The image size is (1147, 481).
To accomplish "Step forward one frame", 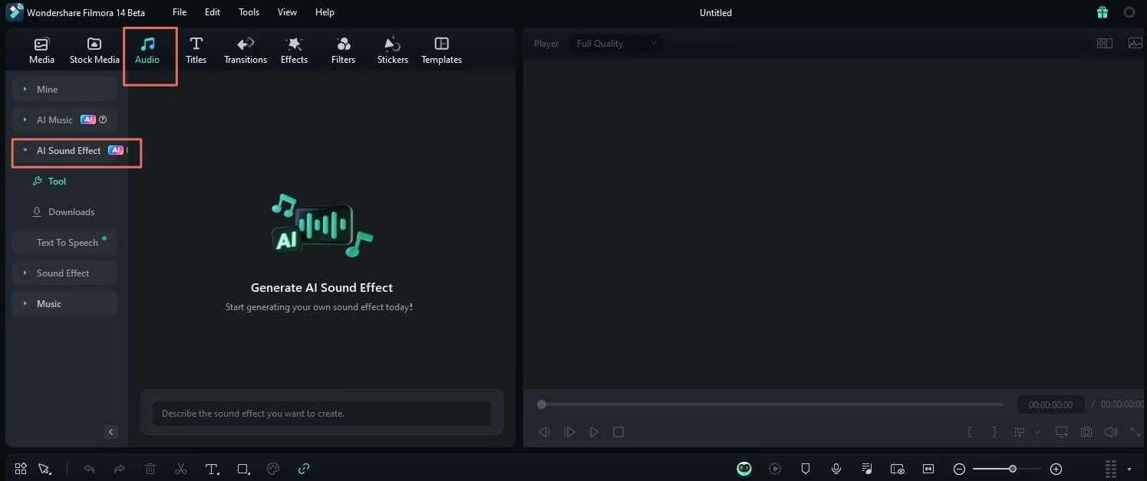I will click(569, 432).
